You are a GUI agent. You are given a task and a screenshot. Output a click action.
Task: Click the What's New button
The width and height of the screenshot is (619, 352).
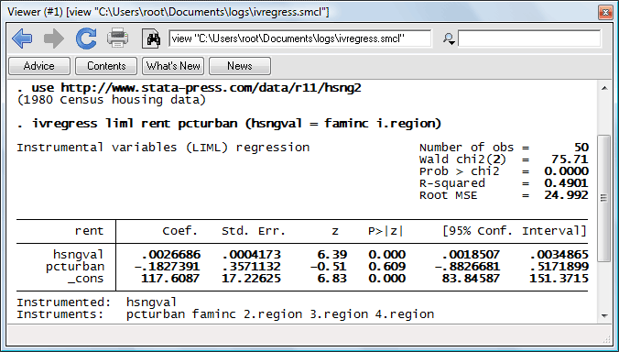173,66
